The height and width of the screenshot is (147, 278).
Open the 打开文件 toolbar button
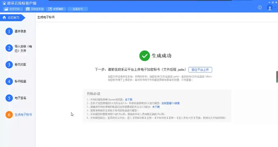coord(13,9)
